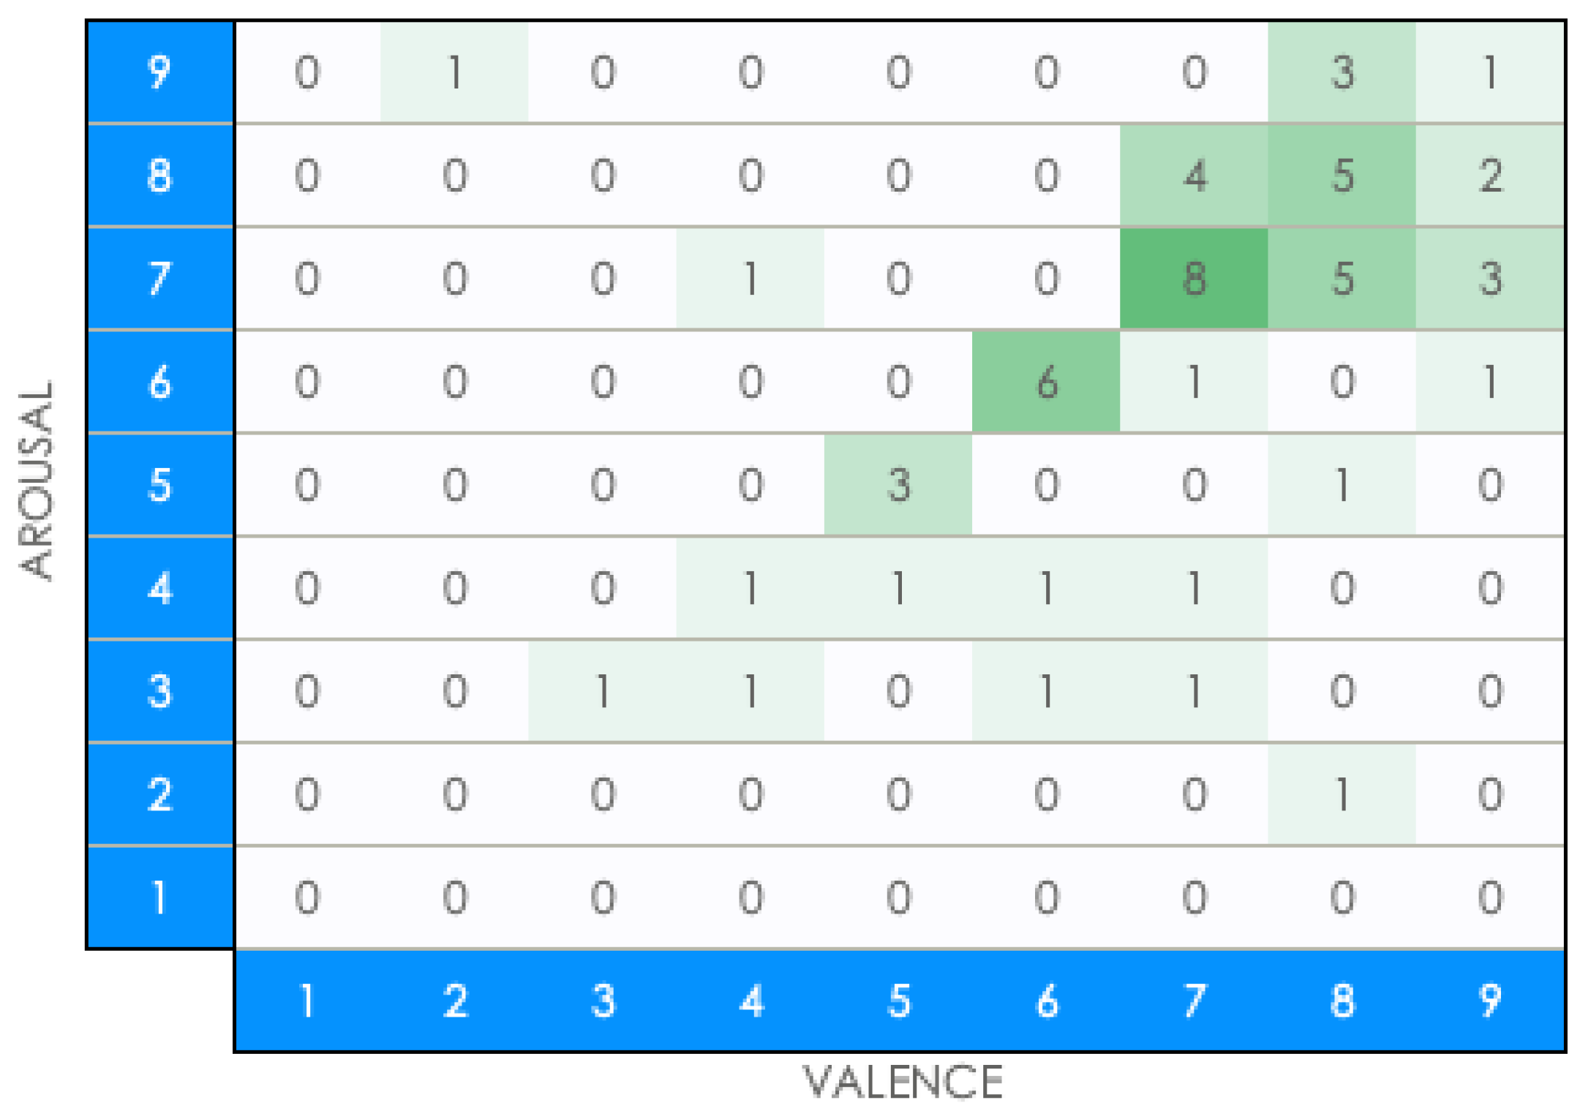
Task: Click the VALENCE axis label
Action: (903, 1082)
